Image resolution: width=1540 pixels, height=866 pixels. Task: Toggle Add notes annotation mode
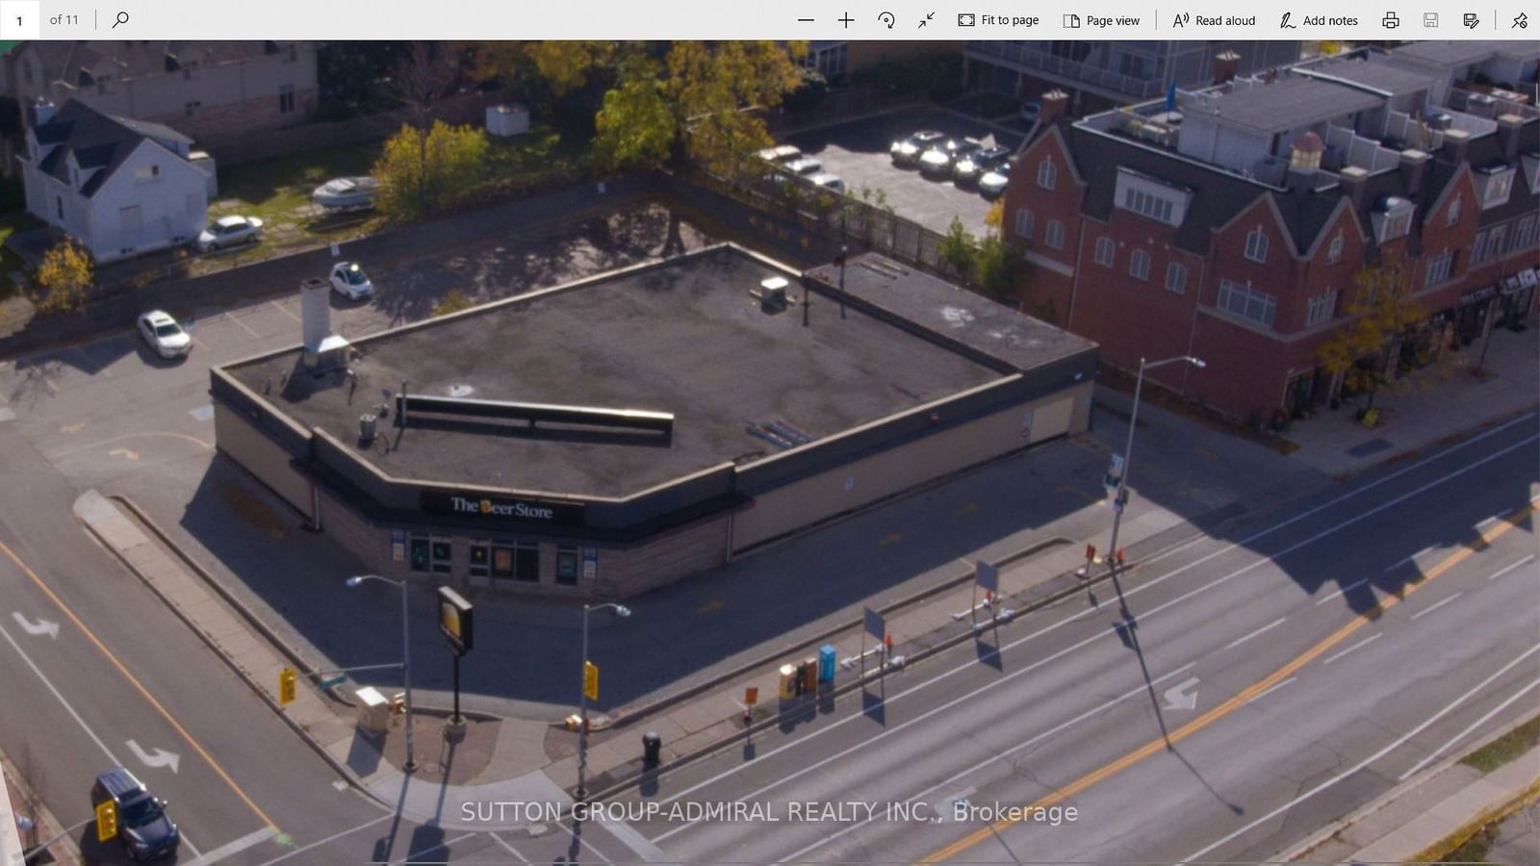click(x=1320, y=19)
